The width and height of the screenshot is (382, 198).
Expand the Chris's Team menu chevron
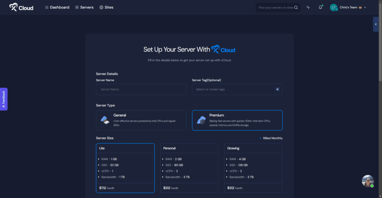(x=365, y=7)
